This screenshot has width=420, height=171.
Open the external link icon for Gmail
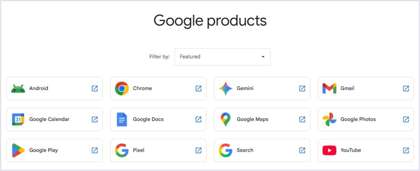(406, 88)
